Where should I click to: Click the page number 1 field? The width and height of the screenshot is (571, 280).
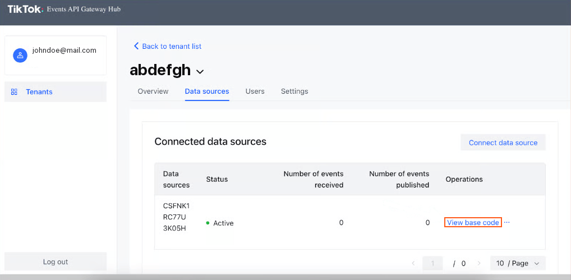tap(432, 263)
